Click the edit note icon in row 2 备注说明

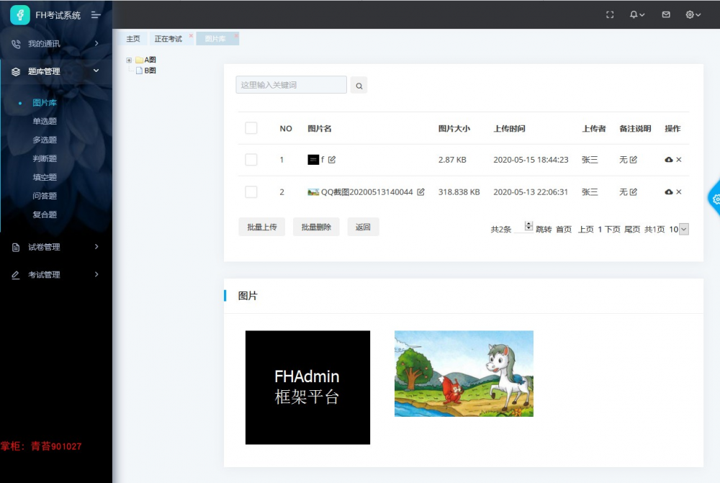click(x=634, y=191)
